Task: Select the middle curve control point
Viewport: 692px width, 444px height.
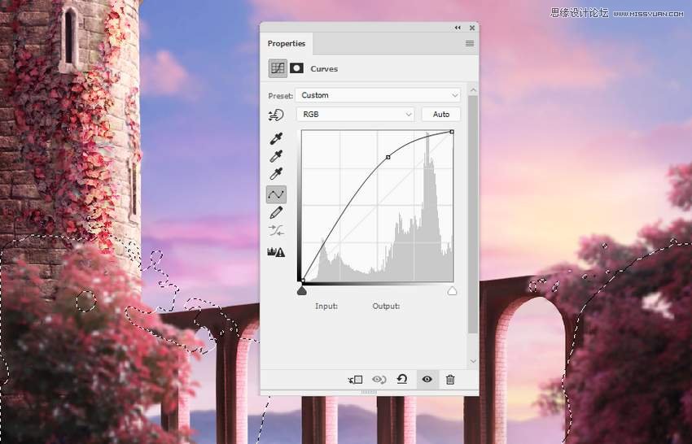Action: tap(388, 157)
